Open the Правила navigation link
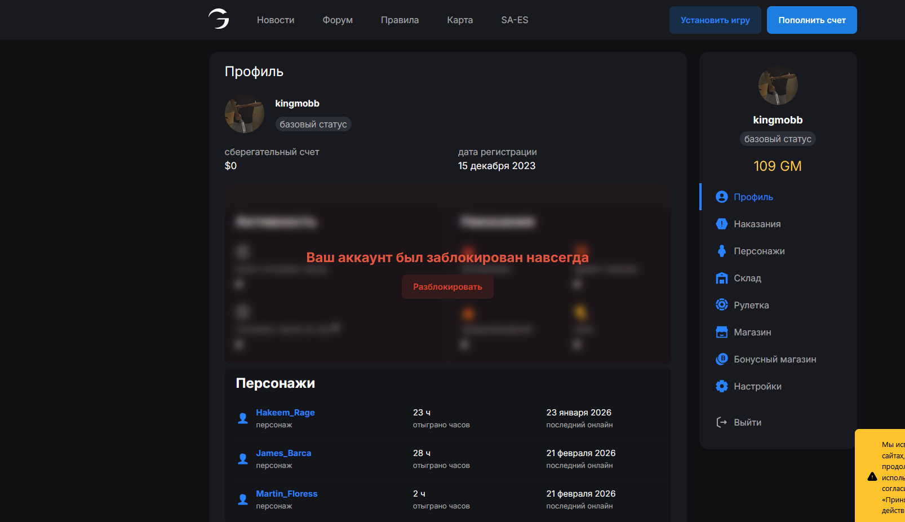905x522 pixels. [400, 20]
